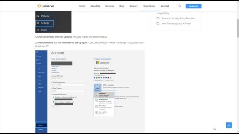Screen dimensions: 239x134
Task: Click the gear icon next to Settings in screenshot
Action: (x=38, y=23)
